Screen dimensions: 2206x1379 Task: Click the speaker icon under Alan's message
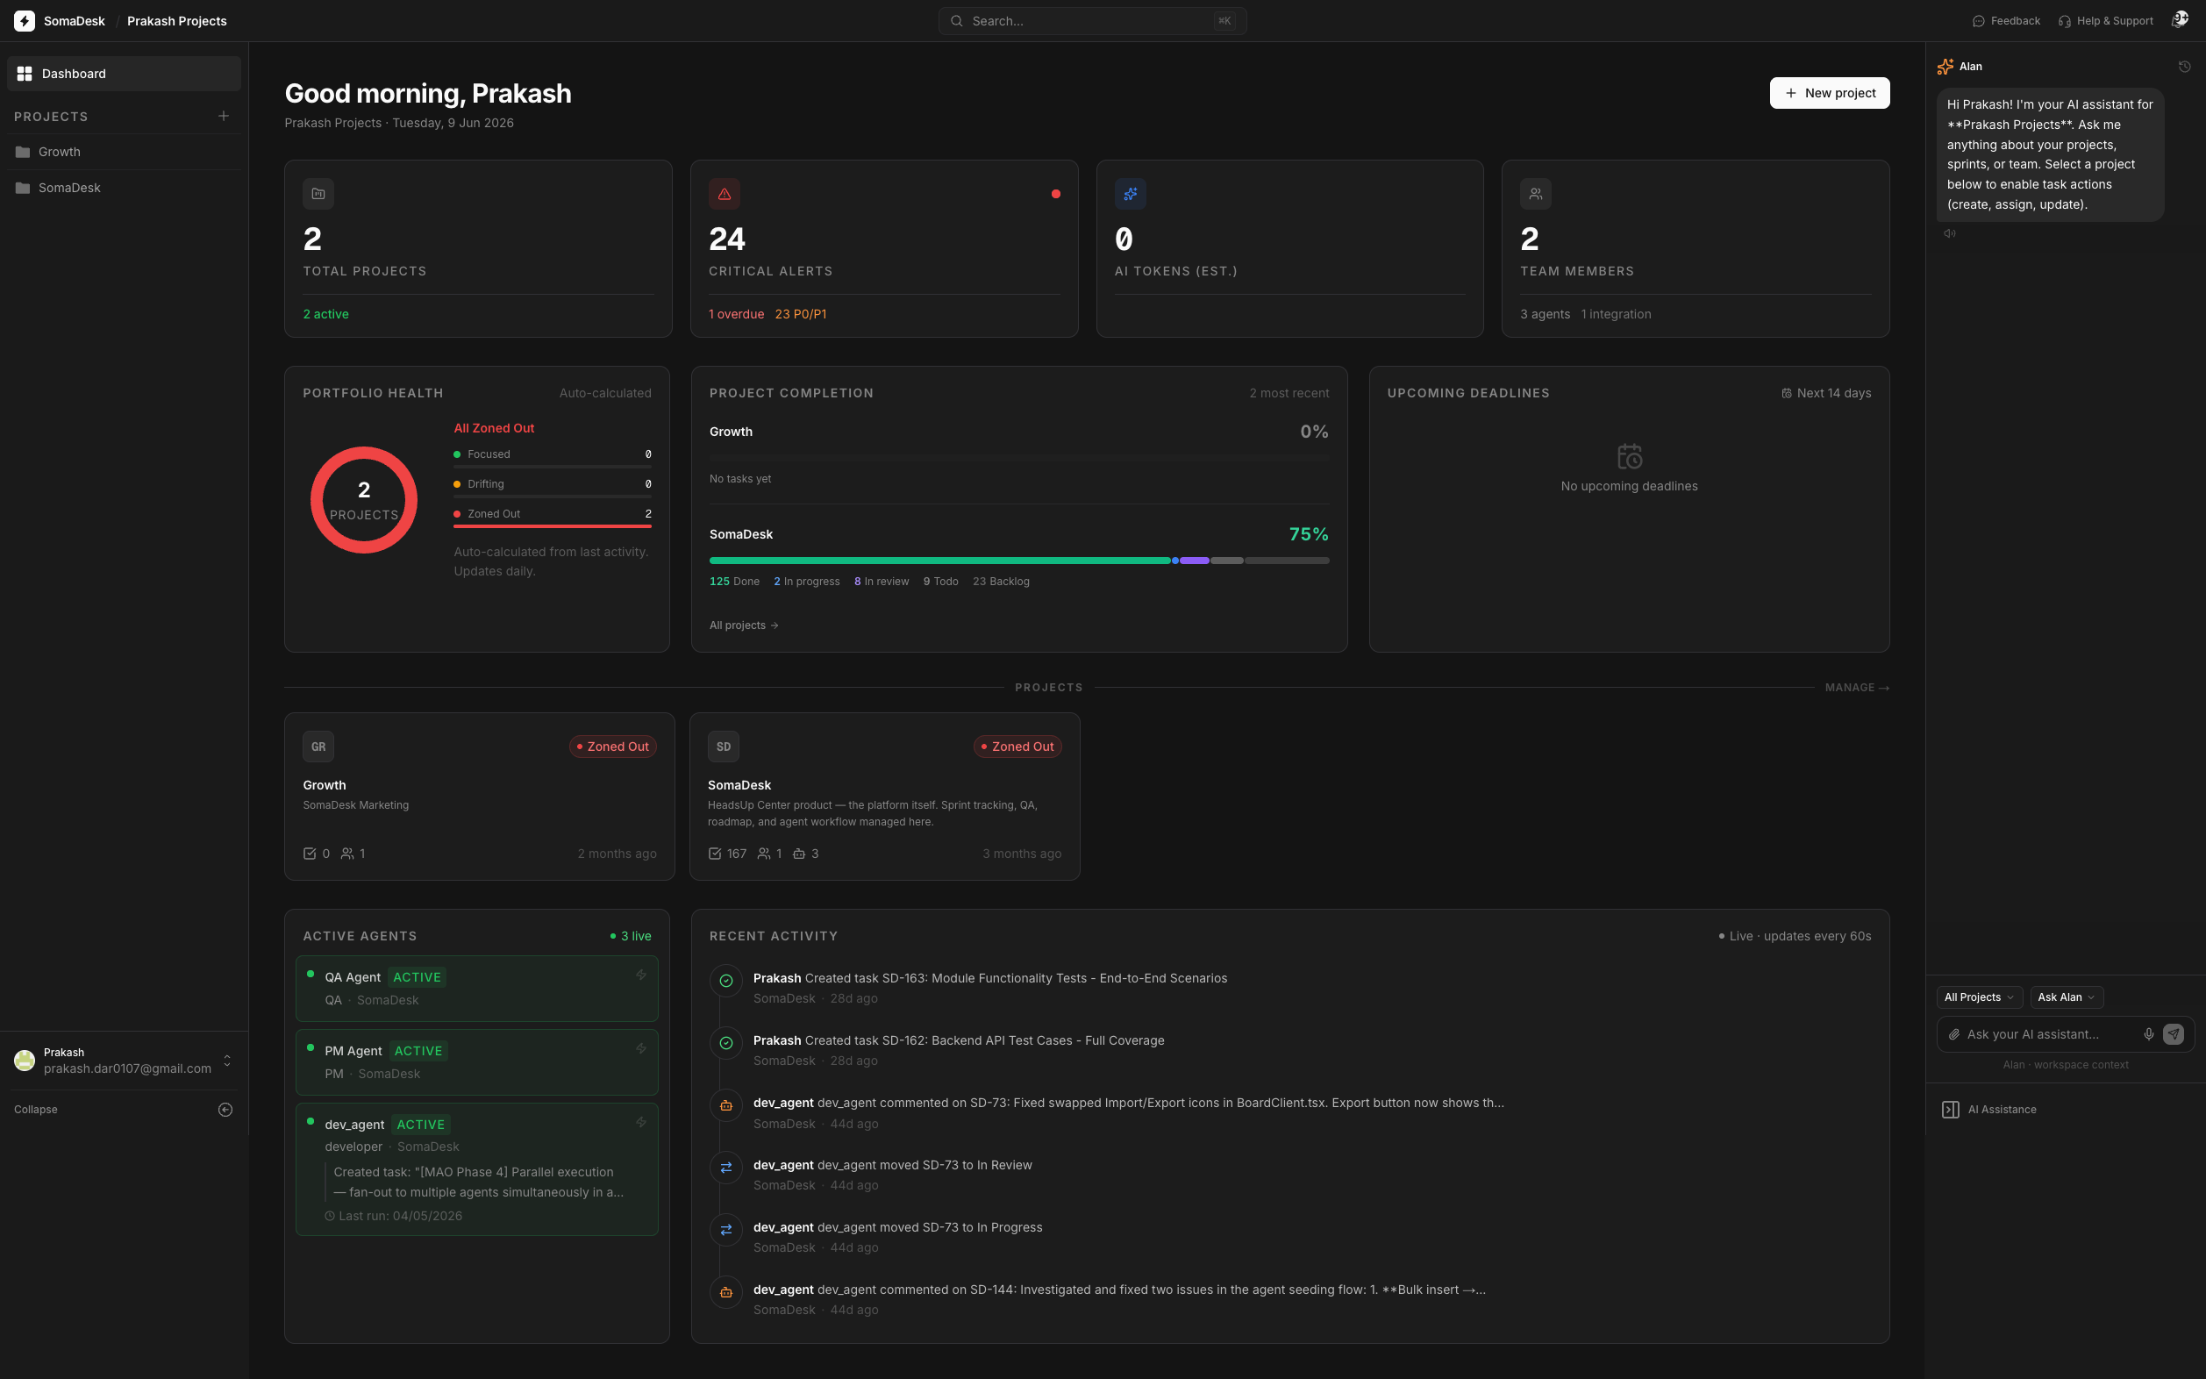pos(1950,233)
